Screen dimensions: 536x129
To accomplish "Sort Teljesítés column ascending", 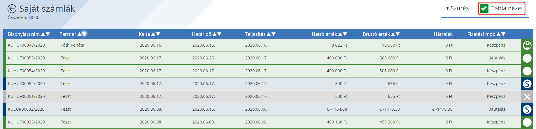I will (x=269, y=34).
